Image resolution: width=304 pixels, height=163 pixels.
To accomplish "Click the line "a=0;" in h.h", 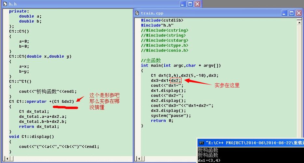I will click(24, 41).
